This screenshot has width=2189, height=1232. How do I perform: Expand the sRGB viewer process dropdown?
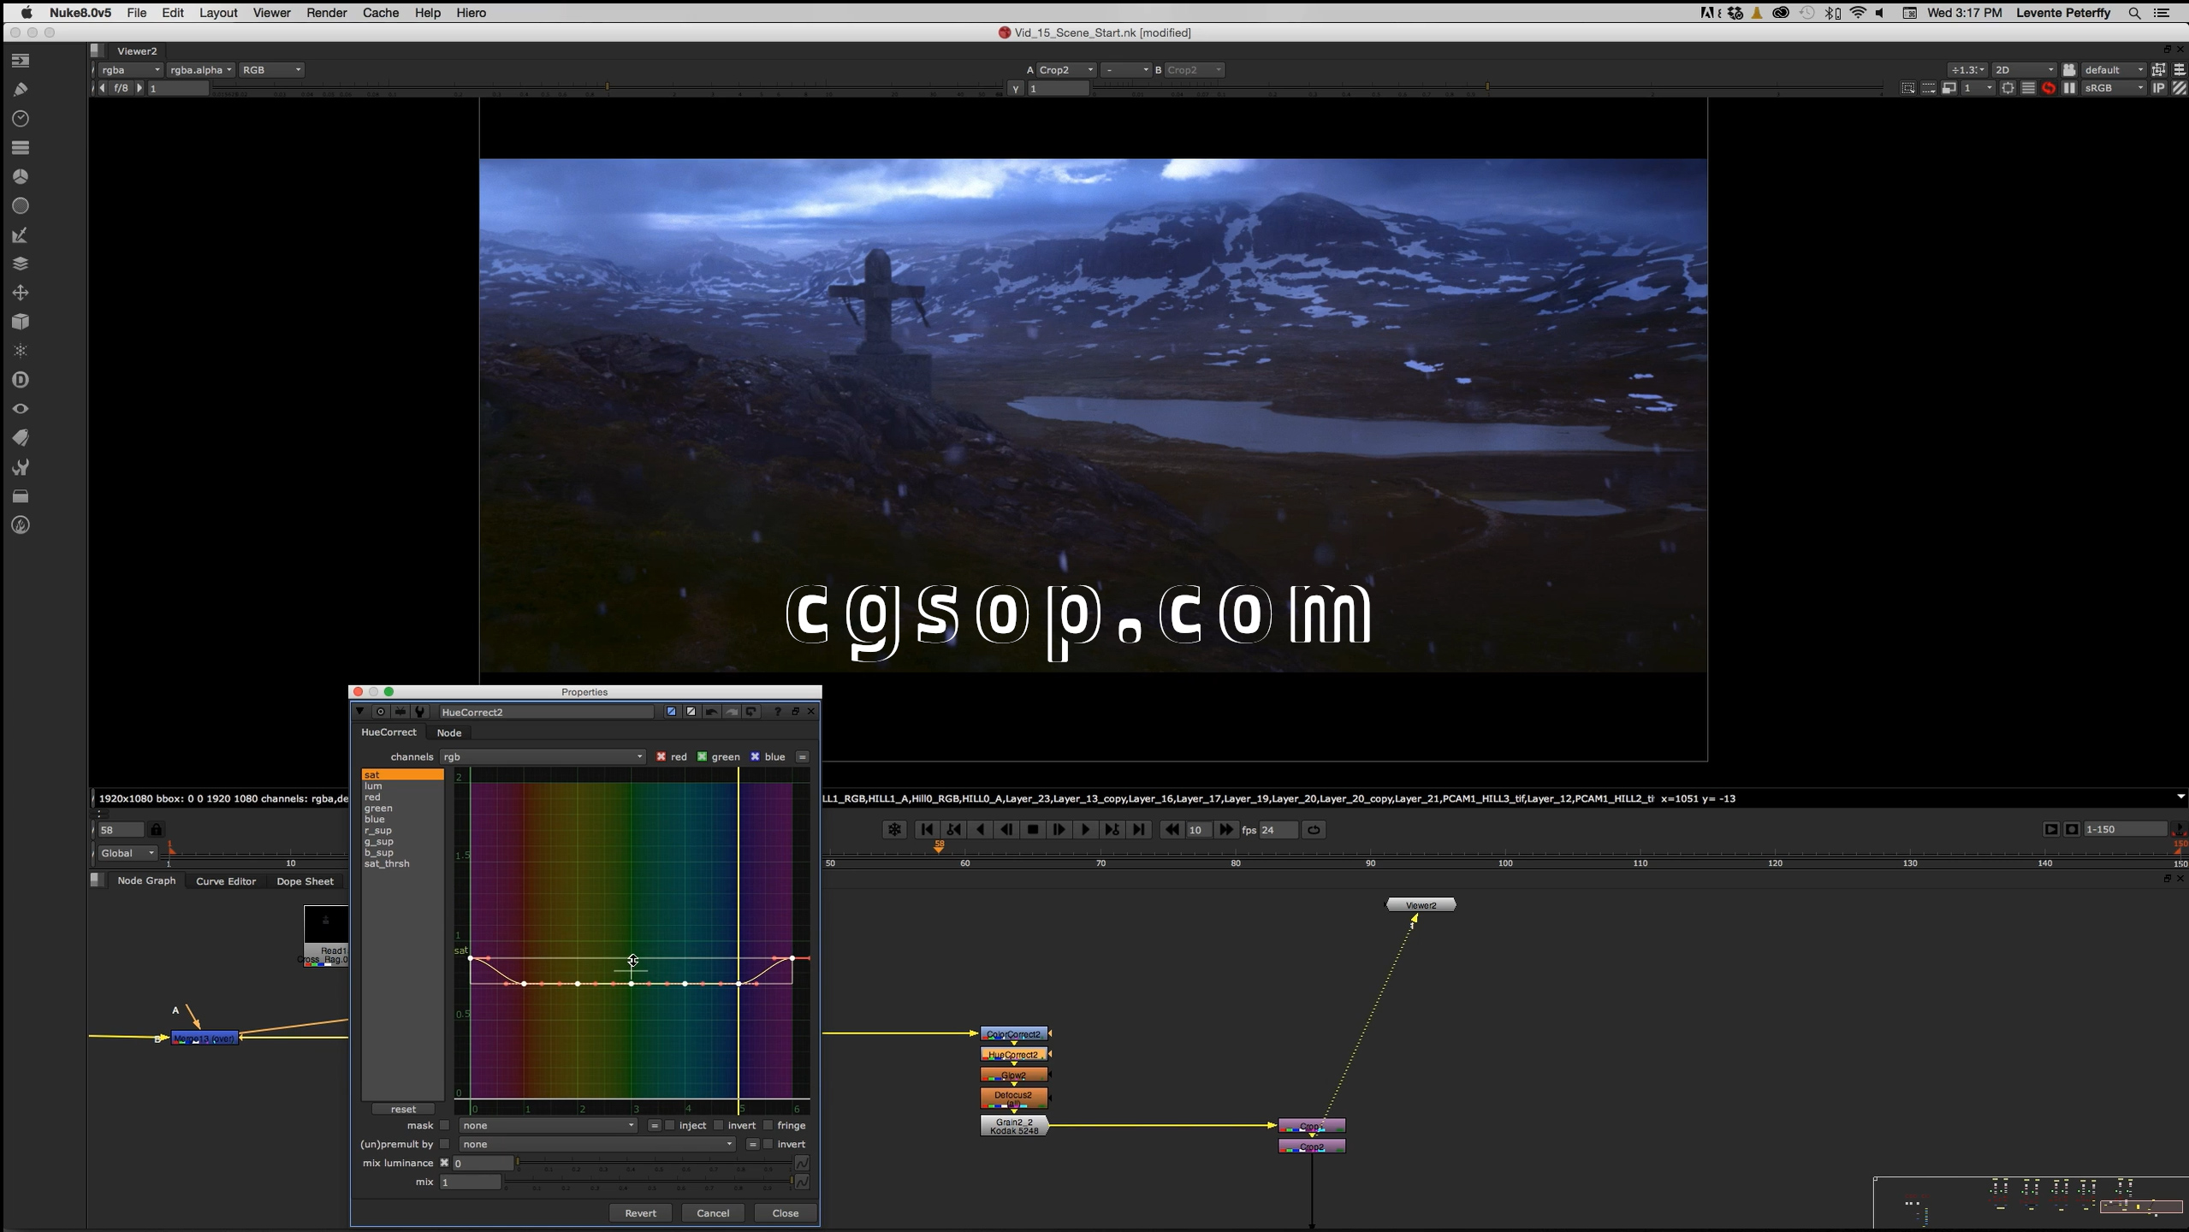coord(2112,88)
